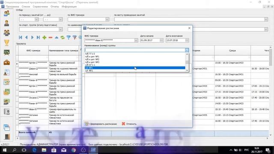Open Chrome from taskbar

[x=74, y=150]
